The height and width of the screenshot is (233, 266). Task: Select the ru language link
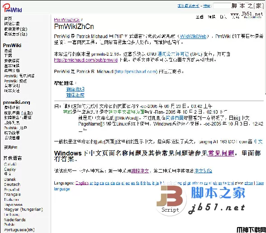pyautogui.click(x=206, y=183)
